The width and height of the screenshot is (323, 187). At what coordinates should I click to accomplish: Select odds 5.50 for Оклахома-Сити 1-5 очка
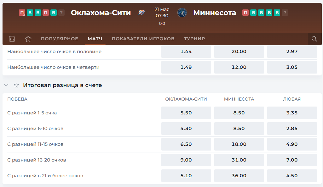tap(186, 113)
